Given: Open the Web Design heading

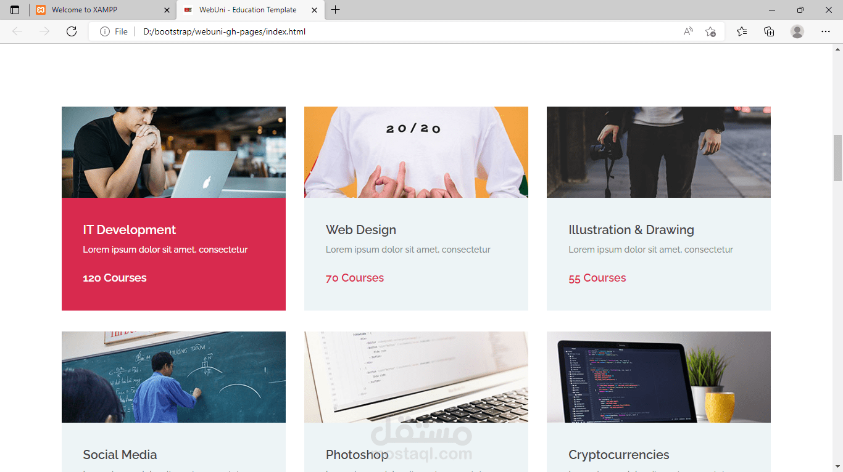Looking at the screenshot, I should (x=361, y=230).
